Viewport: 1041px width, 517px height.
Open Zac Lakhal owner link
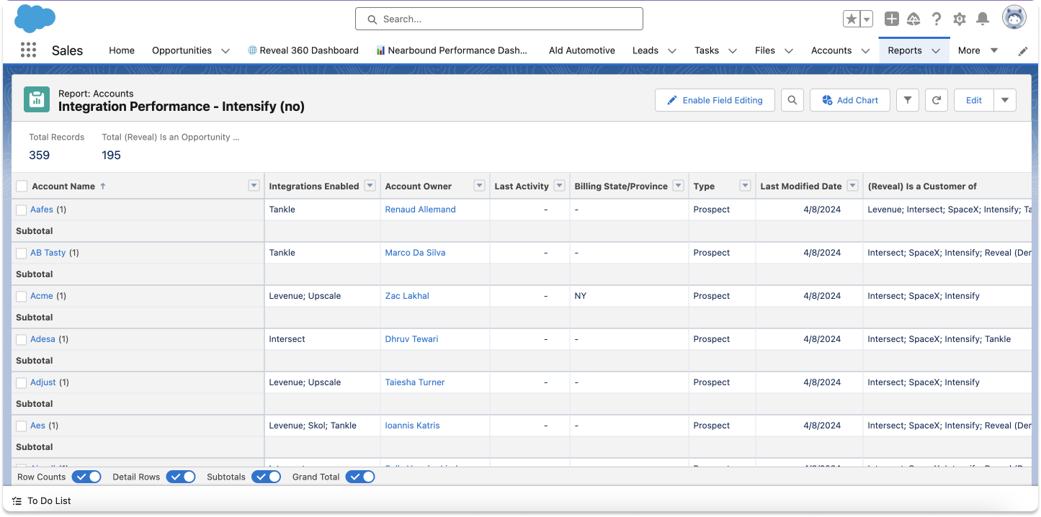click(407, 296)
